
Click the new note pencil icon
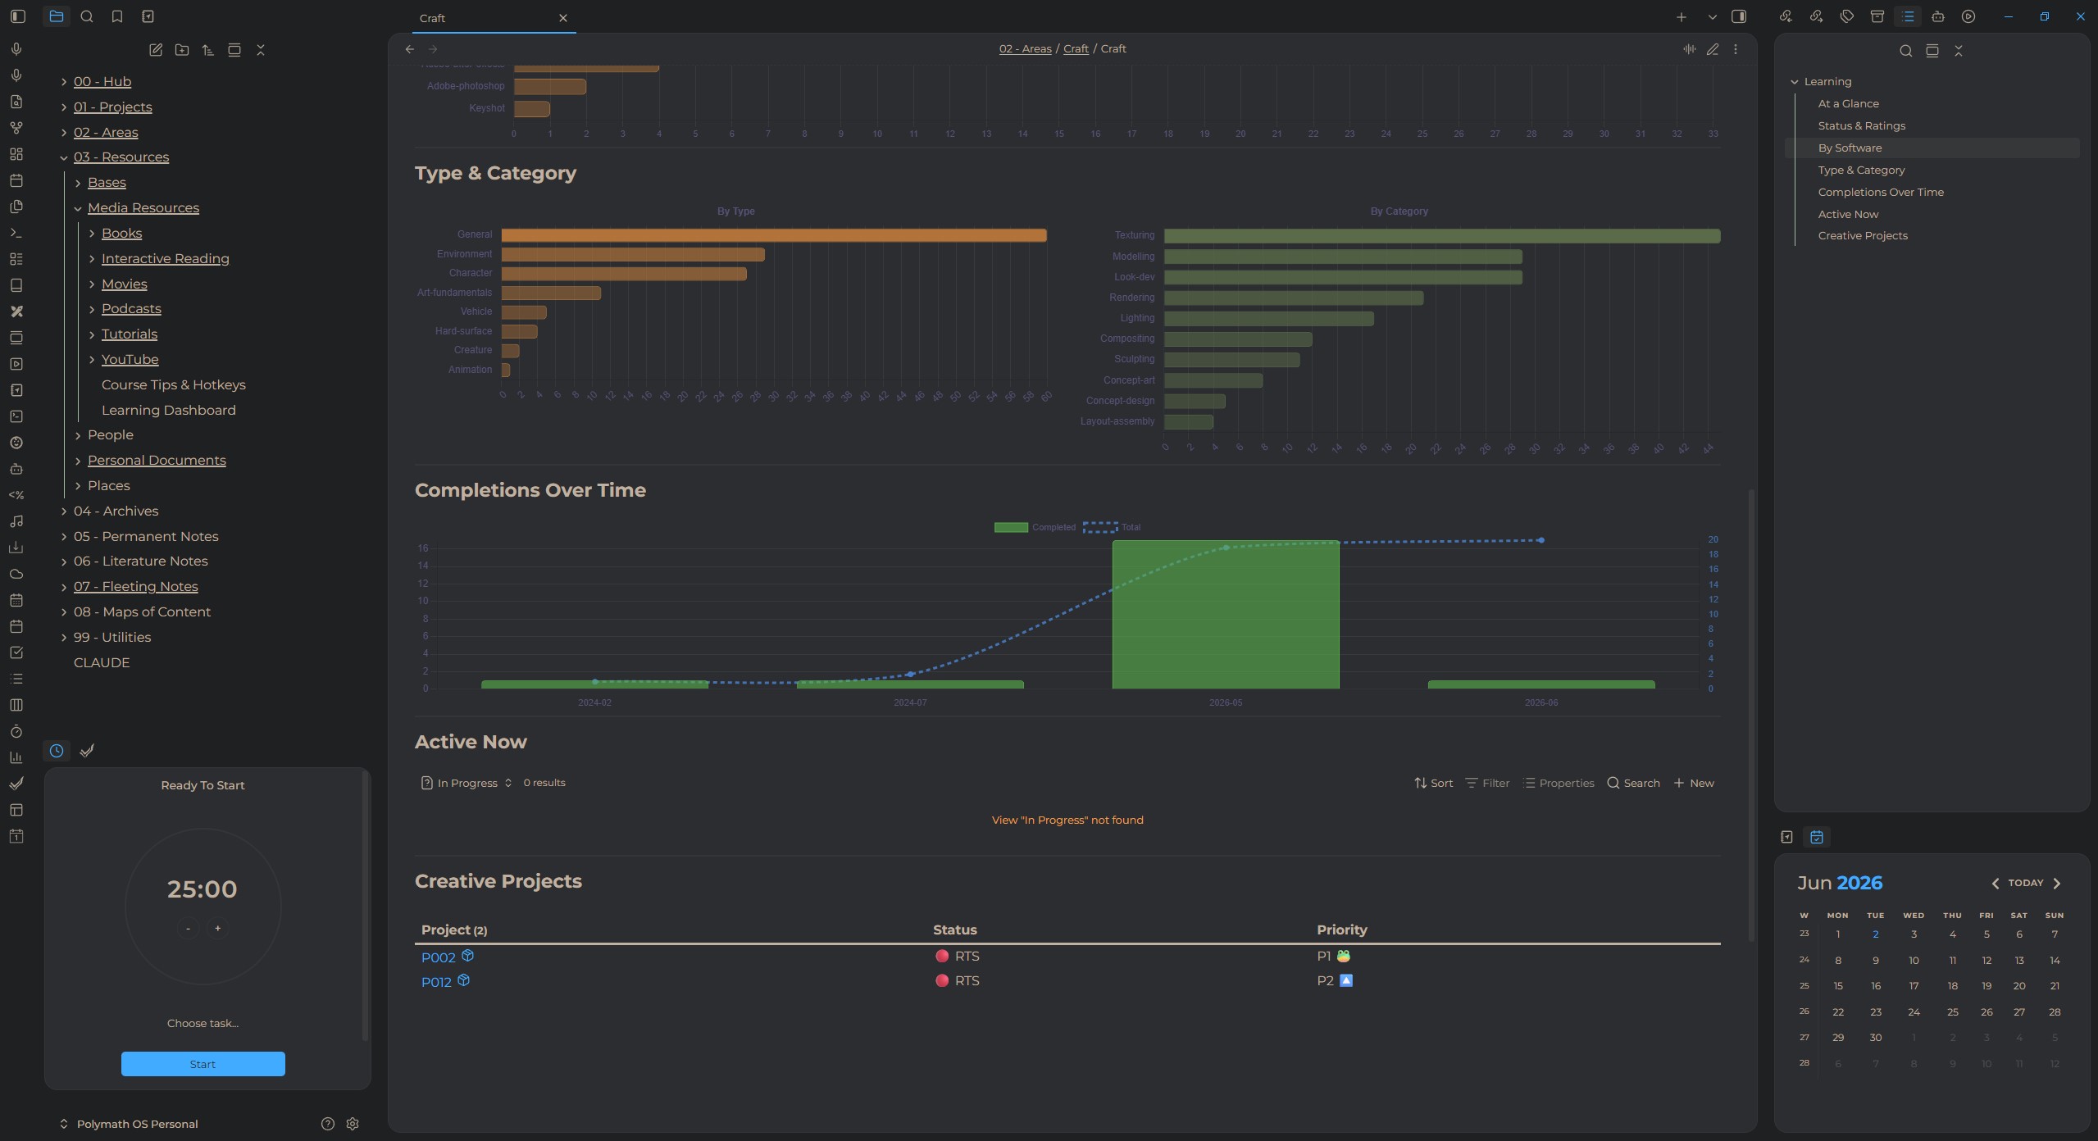(156, 50)
